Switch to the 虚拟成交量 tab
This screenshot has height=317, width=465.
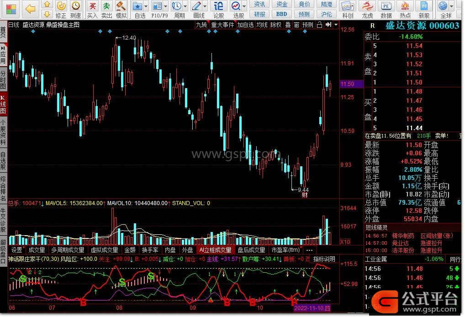click(105, 250)
